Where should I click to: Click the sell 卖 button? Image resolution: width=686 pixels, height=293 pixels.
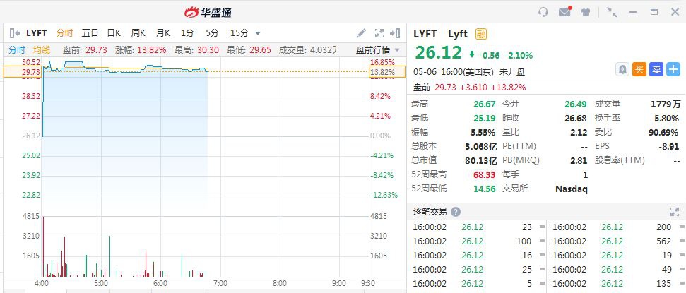click(656, 69)
